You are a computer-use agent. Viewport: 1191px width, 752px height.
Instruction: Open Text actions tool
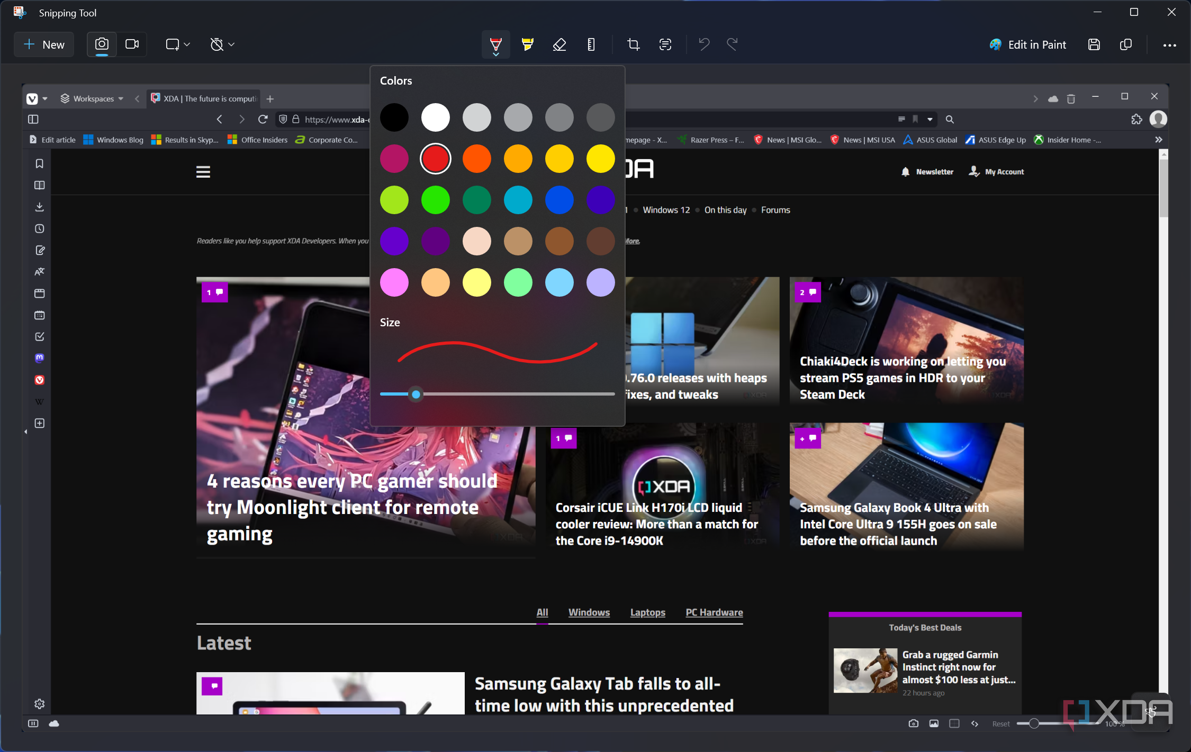pos(665,44)
